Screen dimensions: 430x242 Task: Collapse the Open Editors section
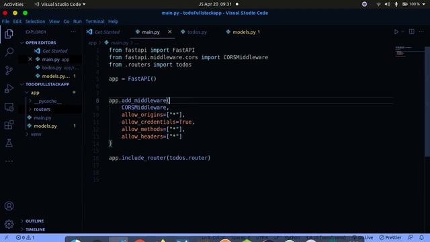pyautogui.click(x=40, y=43)
